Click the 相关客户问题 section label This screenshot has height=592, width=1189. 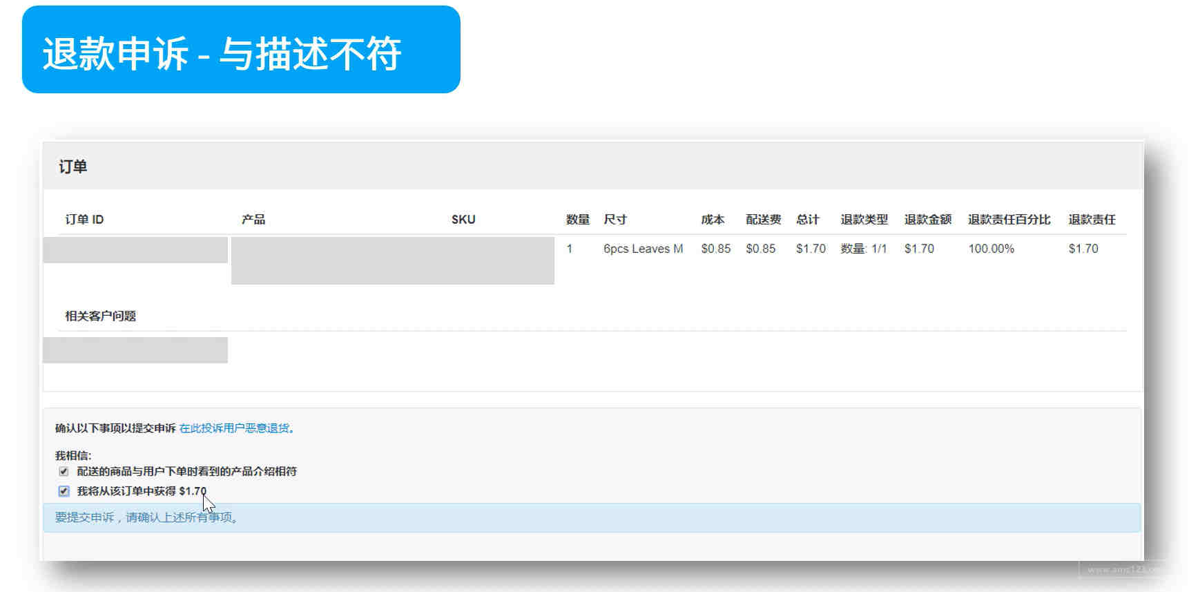[x=100, y=316]
